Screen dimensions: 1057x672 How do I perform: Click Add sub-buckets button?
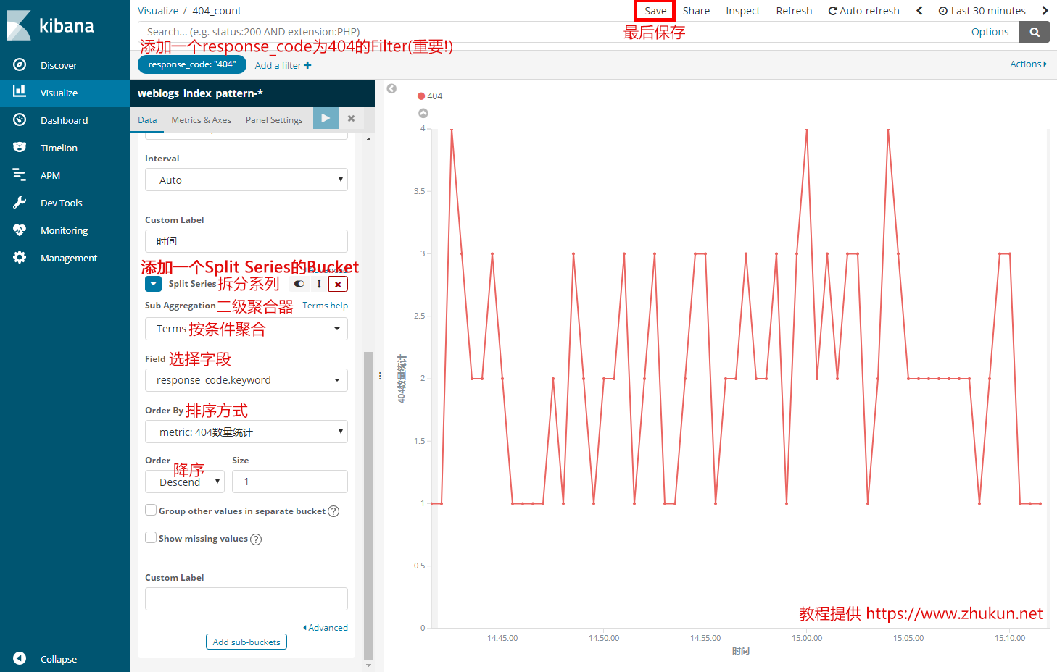(246, 642)
